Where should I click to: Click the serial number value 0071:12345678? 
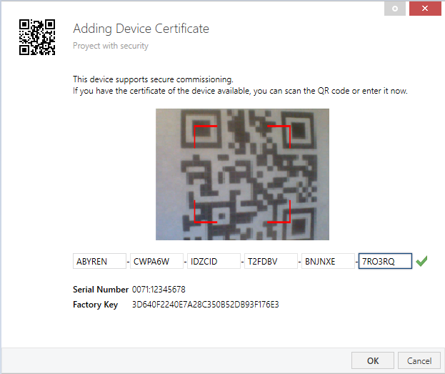159,290
